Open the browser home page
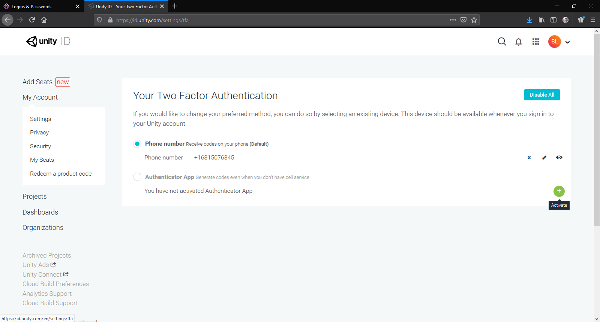600x322 pixels. coord(44,20)
